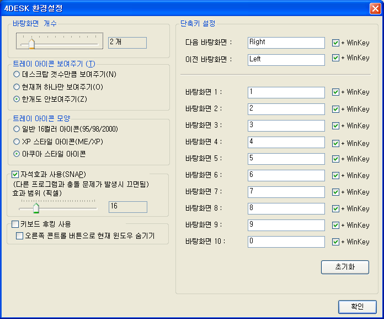Screen dimensions: 384x319
Task: Click the 바탕화면 개수 slider handle
Action: (x=31, y=43)
